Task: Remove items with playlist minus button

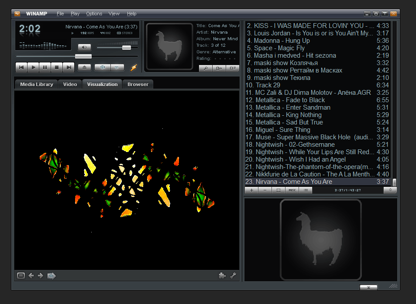Action: (x=265, y=190)
